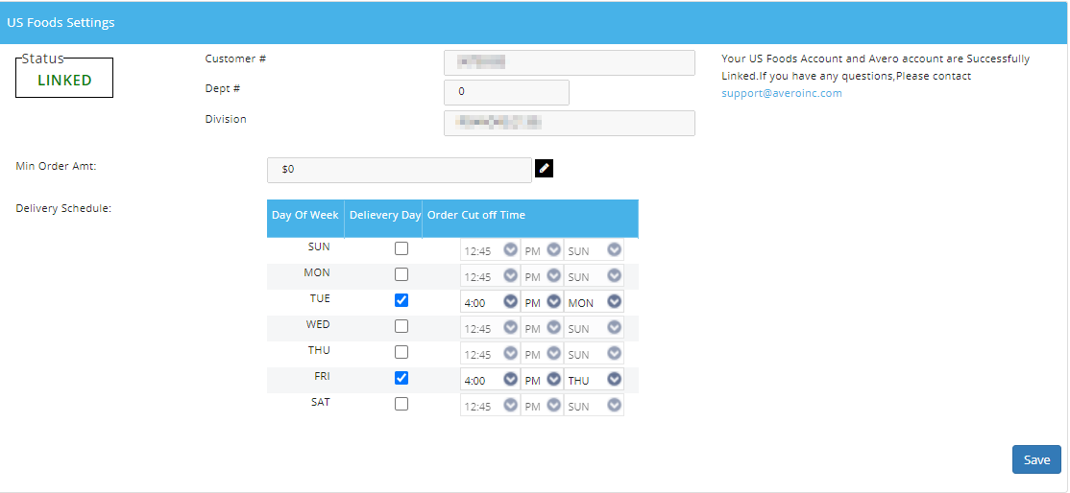Open FRI row THU cut off day dropdown
1070x493 pixels.
click(x=594, y=380)
